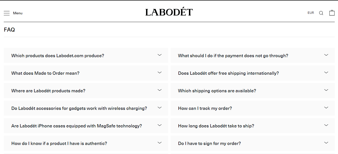338x154 pixels.
Task: Expand the "What does Made to Order mean?" question
Action: tap(45, 73)
